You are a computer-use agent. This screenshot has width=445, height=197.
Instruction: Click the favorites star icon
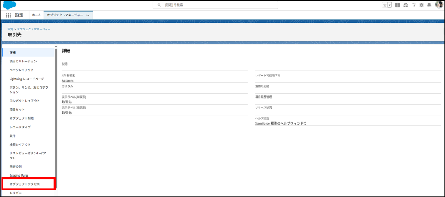(385, 5)
